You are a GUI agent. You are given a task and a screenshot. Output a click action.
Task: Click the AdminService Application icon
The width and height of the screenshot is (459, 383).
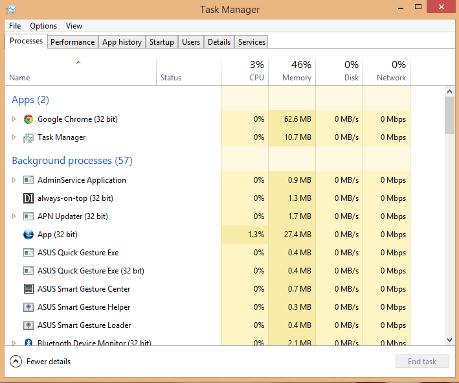(28, 180)
